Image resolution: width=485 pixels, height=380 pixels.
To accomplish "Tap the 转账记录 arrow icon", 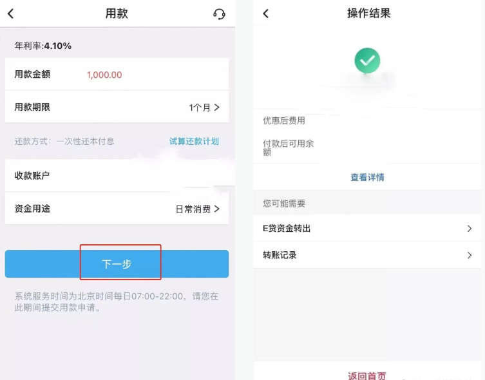I will coord(470,256).
